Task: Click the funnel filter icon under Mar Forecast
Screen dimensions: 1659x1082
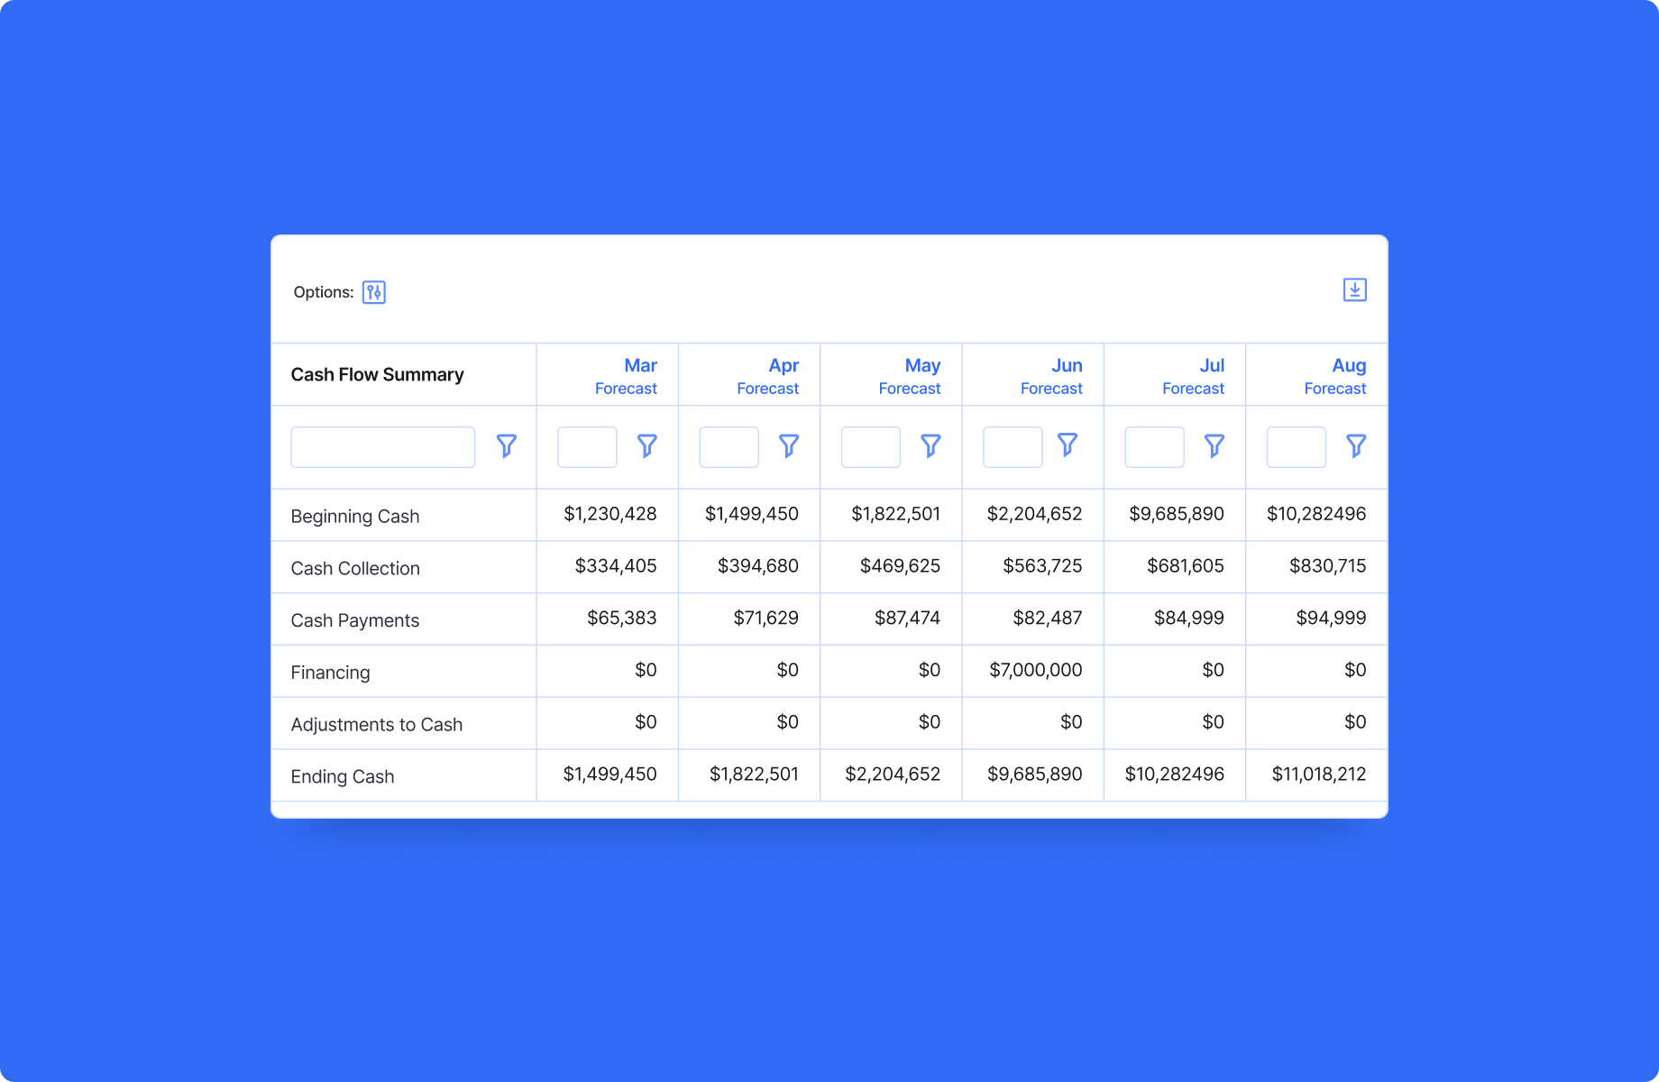Action: (646, 445)
